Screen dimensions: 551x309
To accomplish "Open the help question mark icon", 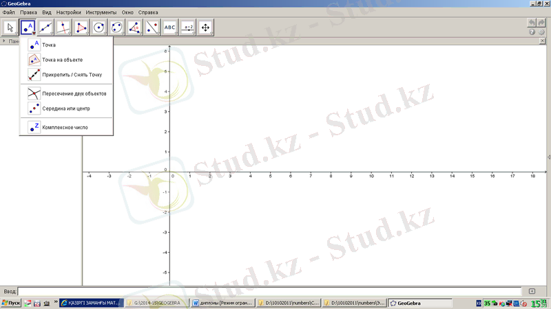I will tap(532, 32).
